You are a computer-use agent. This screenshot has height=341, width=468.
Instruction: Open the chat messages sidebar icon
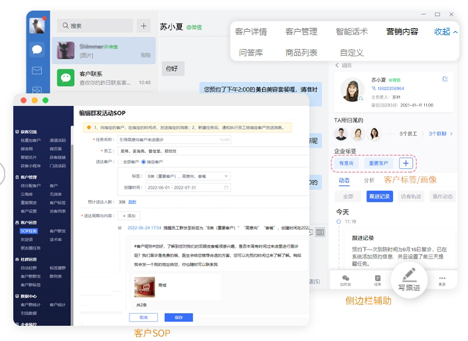click(37, 49)
